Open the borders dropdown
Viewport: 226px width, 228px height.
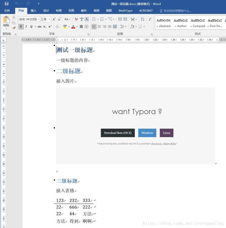(144, 26)
